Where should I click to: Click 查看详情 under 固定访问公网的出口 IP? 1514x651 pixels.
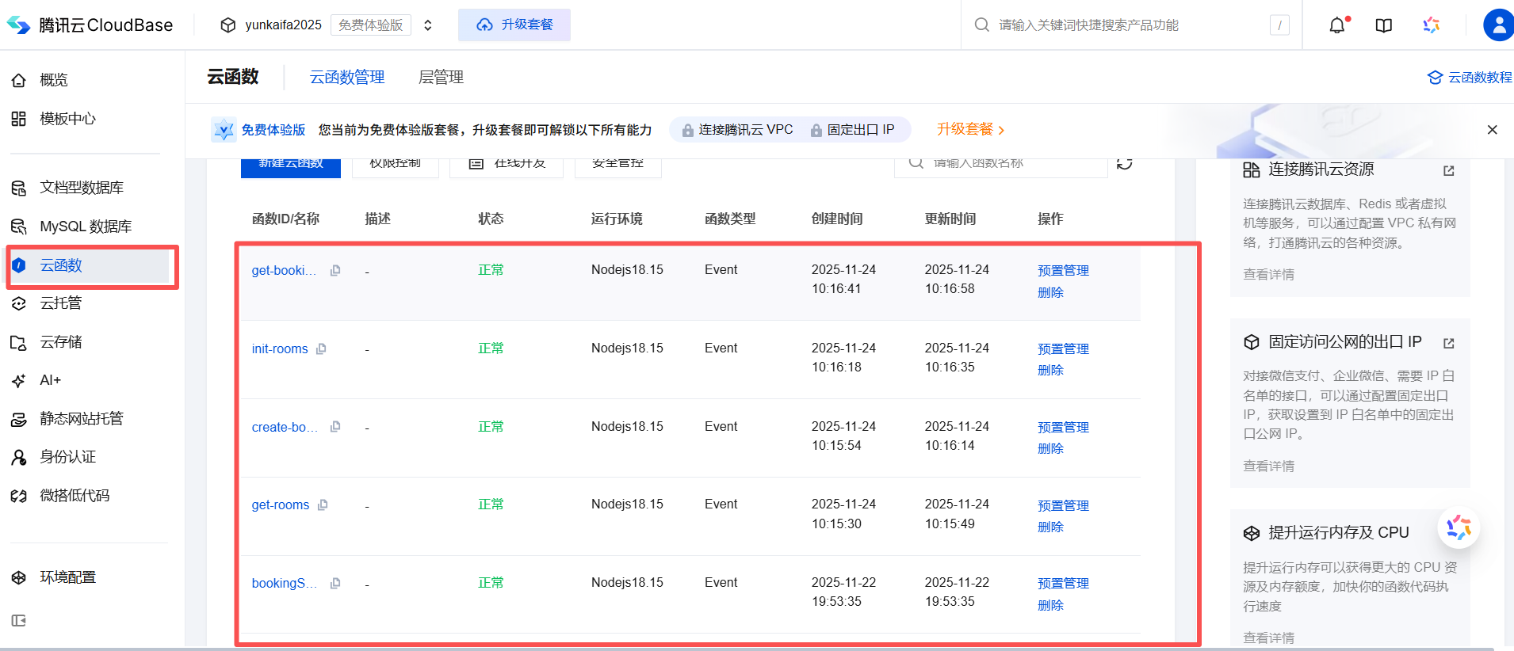click(1268, 466)
